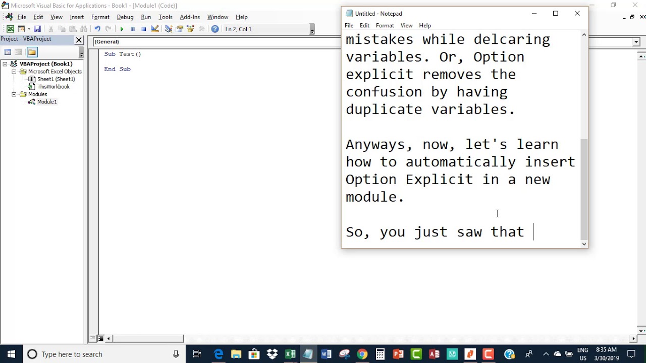Open the Window menu in VBA editor
Viewport: 646px width, 363px height.
point(218,17)
